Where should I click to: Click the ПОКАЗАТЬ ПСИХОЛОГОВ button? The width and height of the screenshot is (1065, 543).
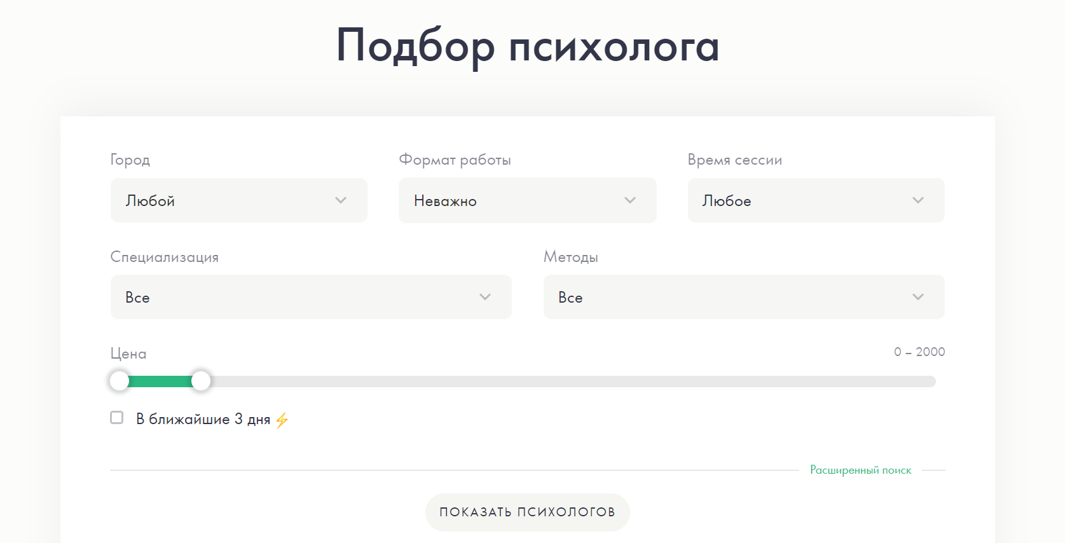click(527, 512)
